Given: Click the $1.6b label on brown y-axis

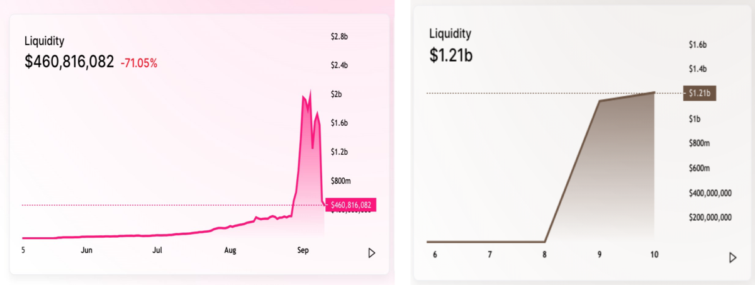Looking at the screenshot, I should 698,45.
